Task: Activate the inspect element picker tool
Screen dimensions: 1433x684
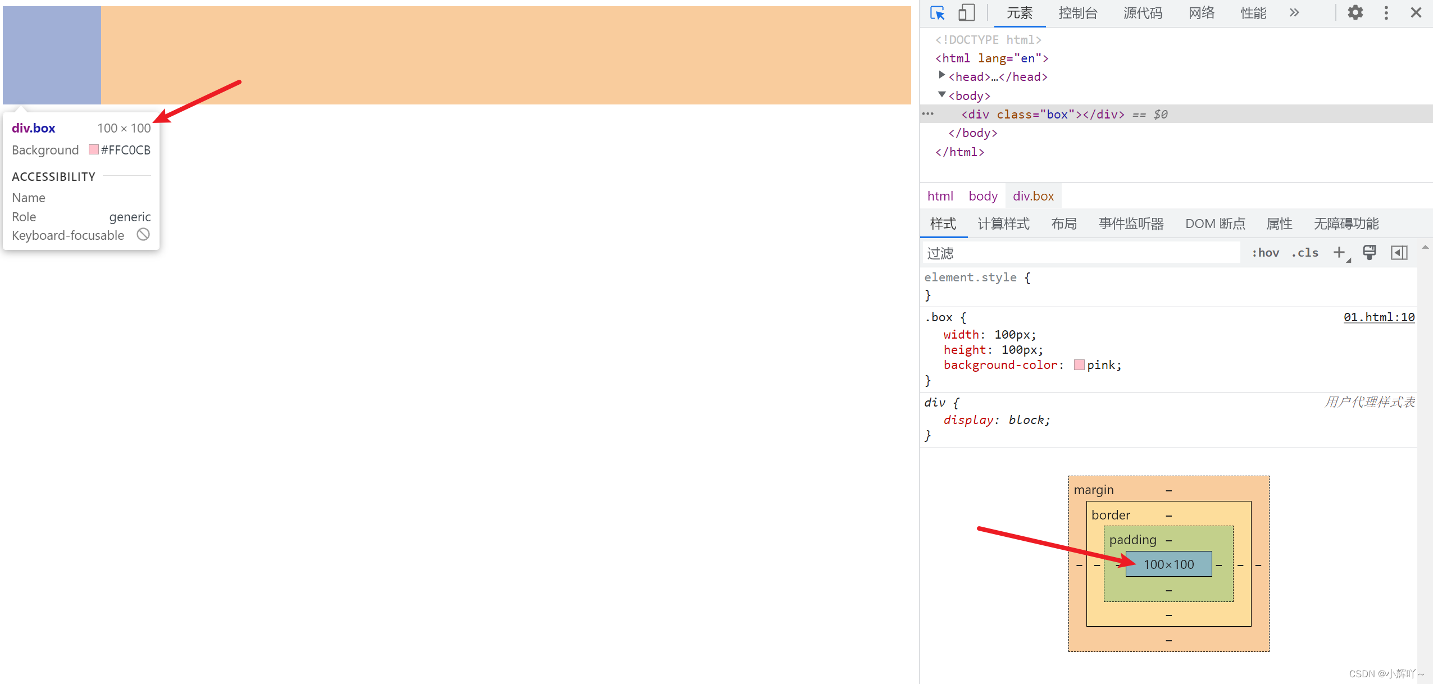Action: (x=937, y=13)
